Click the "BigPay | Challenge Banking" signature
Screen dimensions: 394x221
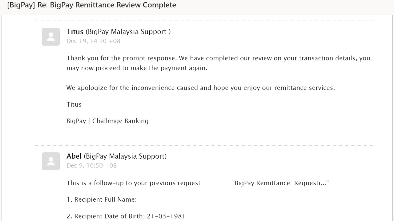[107, 121]
